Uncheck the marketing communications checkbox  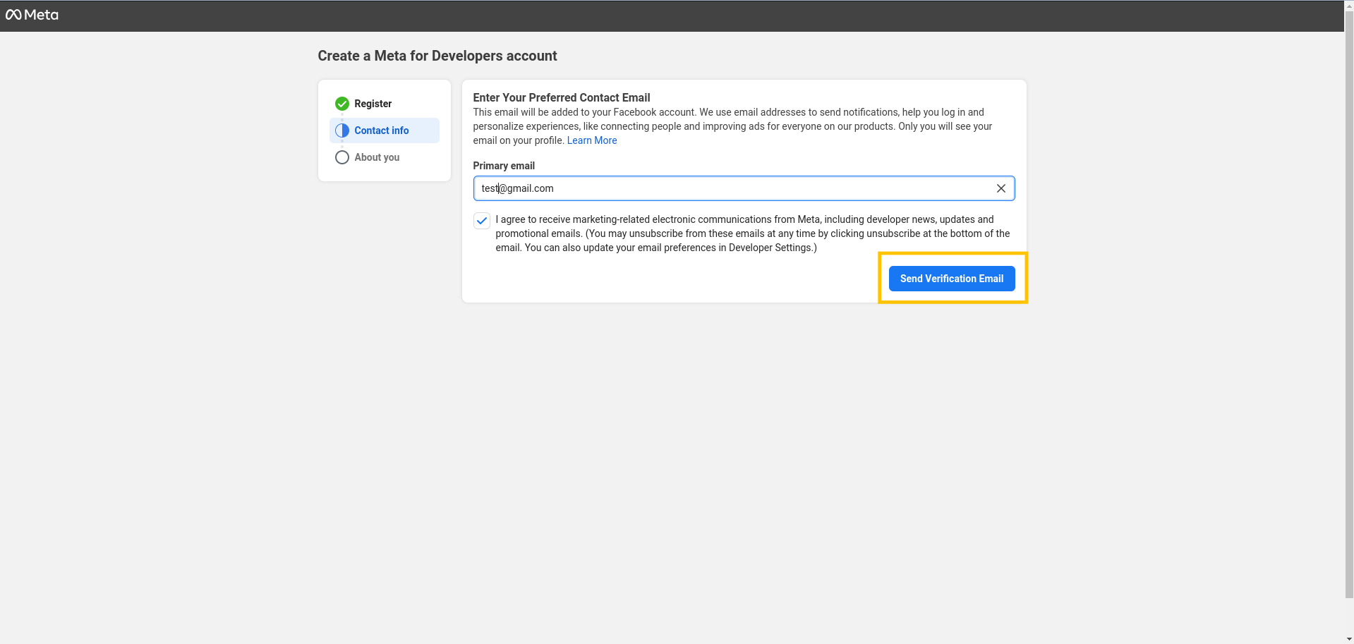482,221
